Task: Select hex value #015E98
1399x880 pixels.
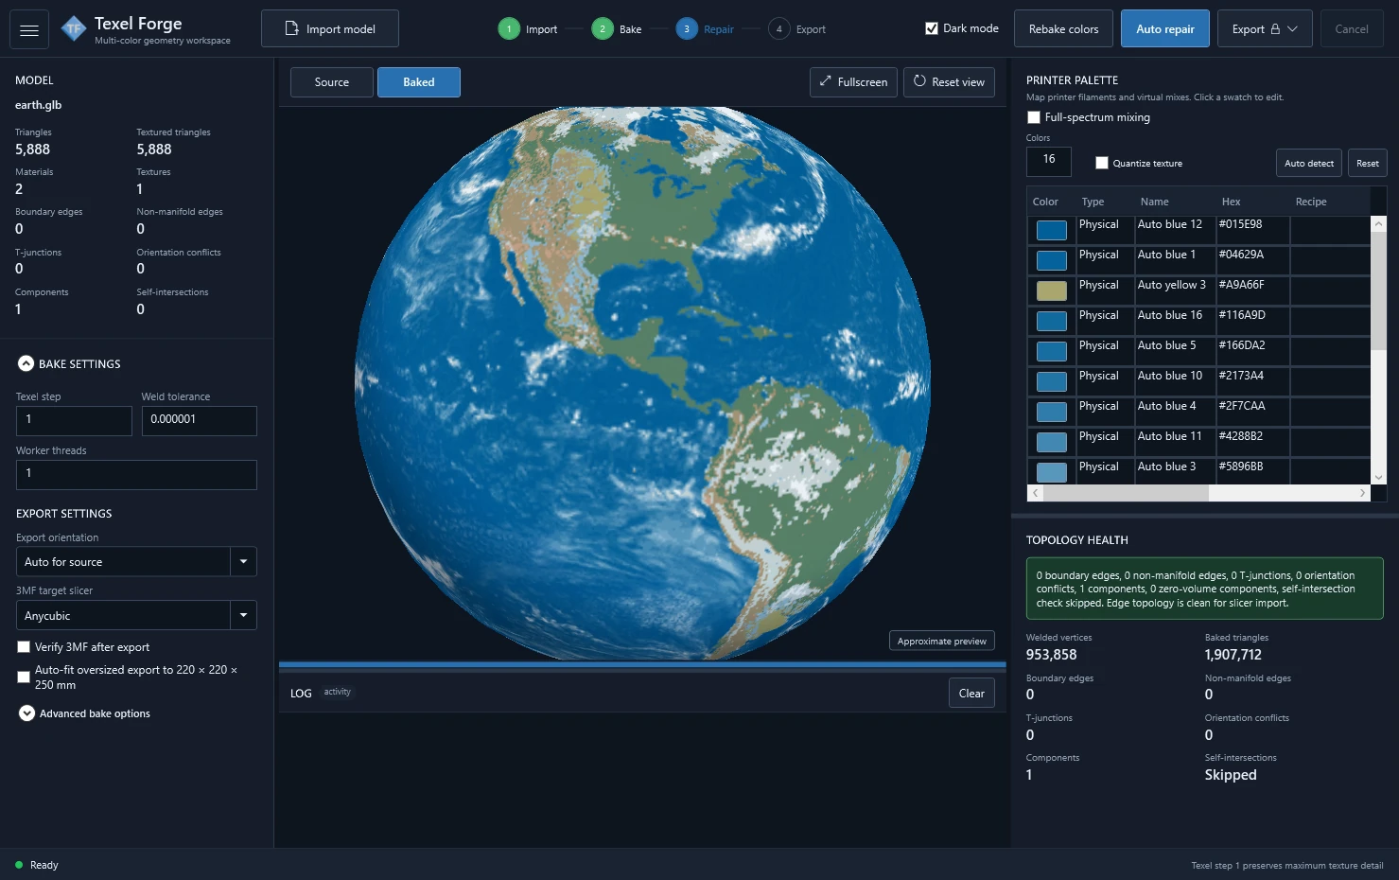Action: tap(1240, 224)
